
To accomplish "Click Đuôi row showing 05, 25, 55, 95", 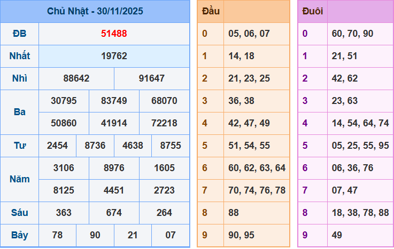I will tap(360, 146).
